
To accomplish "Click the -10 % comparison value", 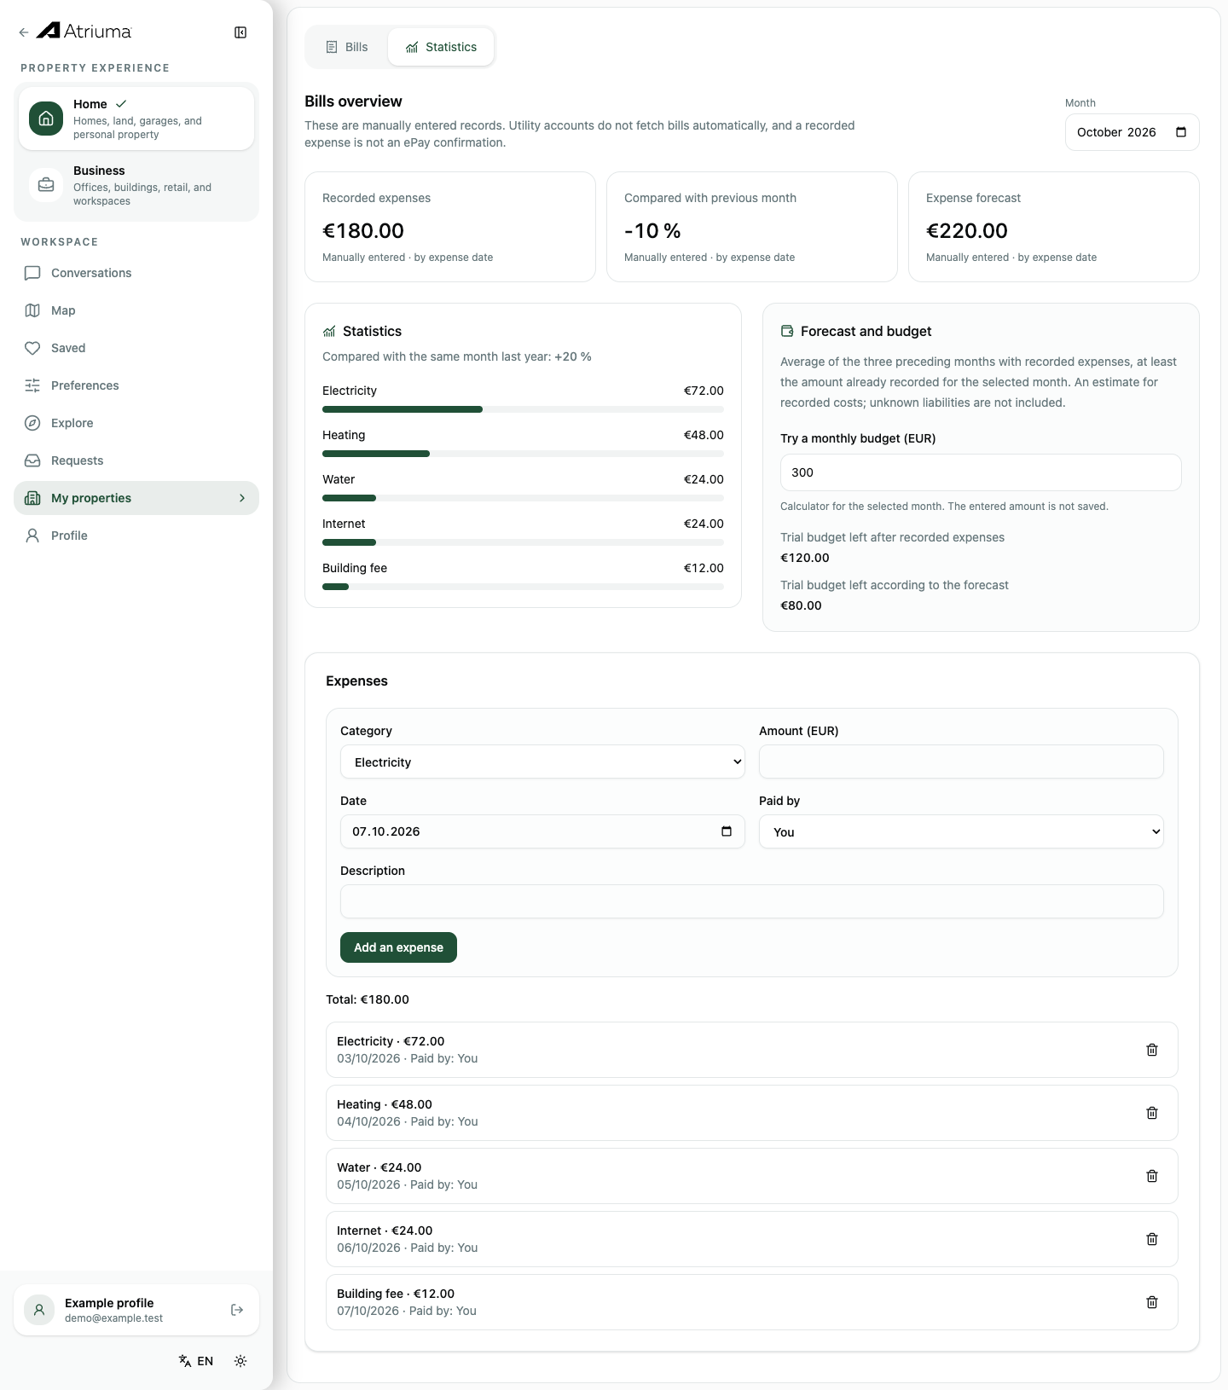I will pyautogui.click(x=652, y=231).
